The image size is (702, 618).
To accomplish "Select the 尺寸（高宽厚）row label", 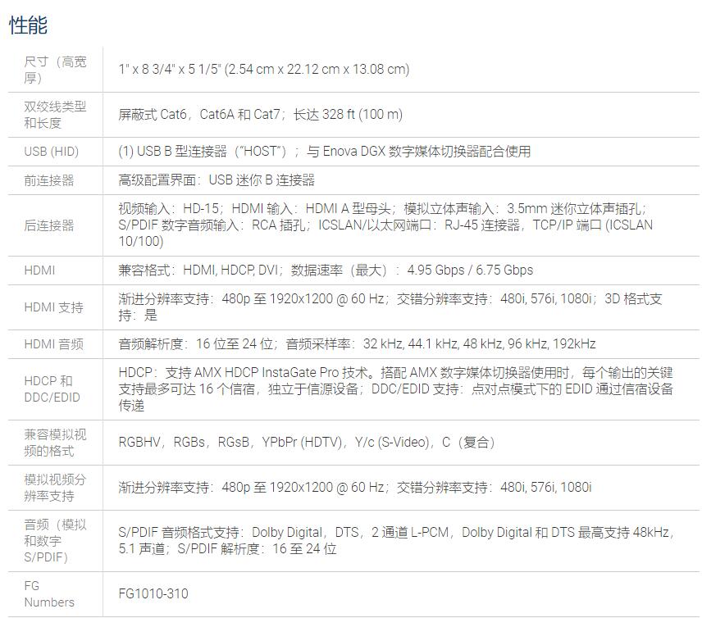I will pos(55,70).
